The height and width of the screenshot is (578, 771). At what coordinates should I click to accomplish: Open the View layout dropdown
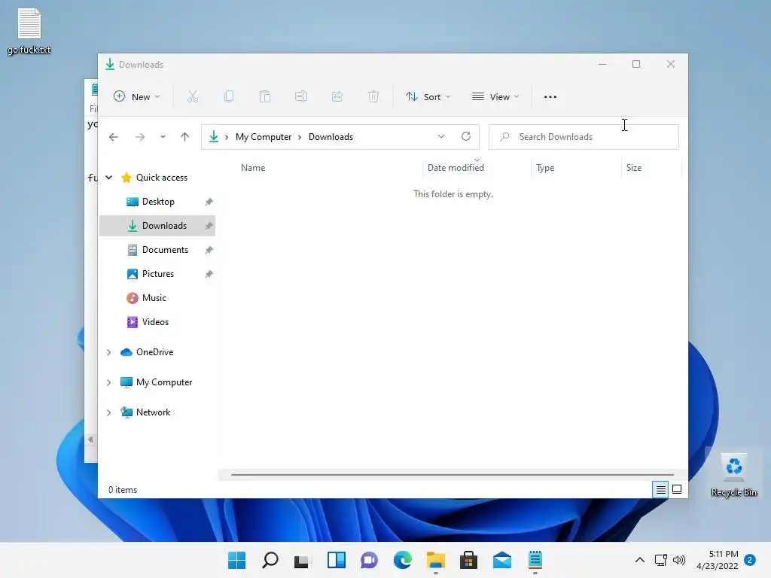tap(495, 97)
